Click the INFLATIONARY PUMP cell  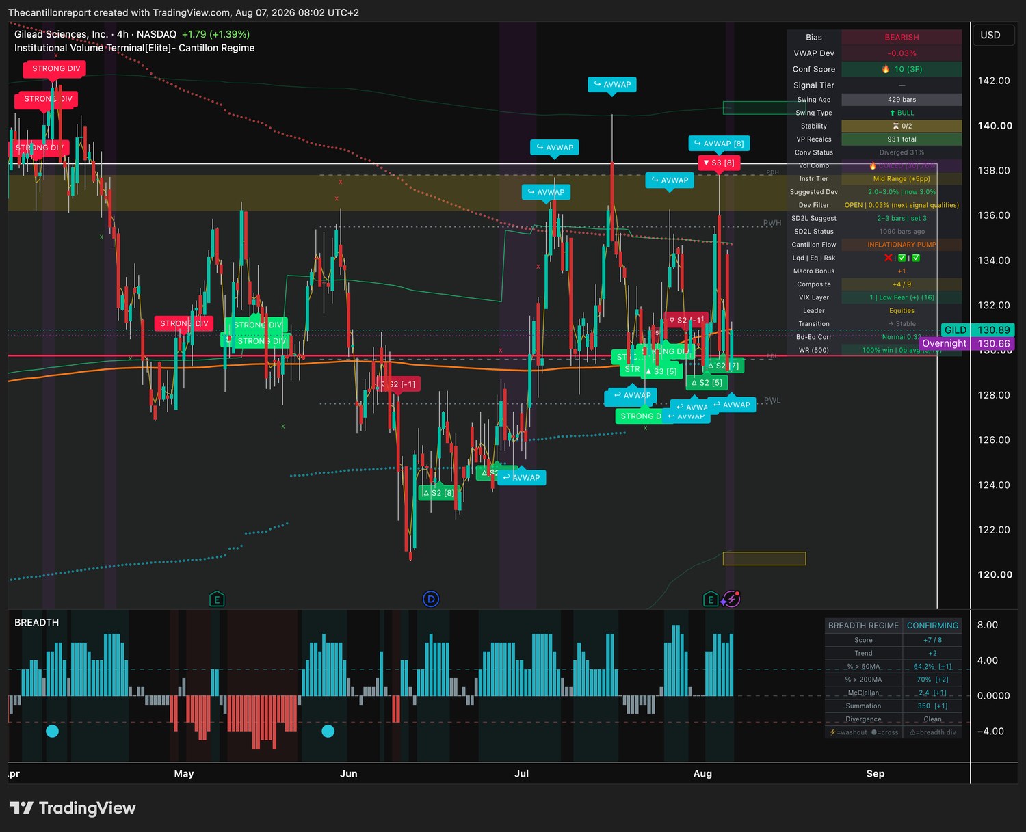(x=902, y=245)
